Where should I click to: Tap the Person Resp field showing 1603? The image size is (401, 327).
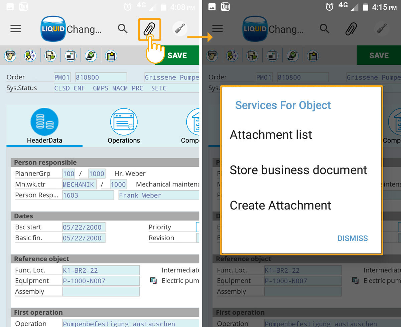point(88,196)
